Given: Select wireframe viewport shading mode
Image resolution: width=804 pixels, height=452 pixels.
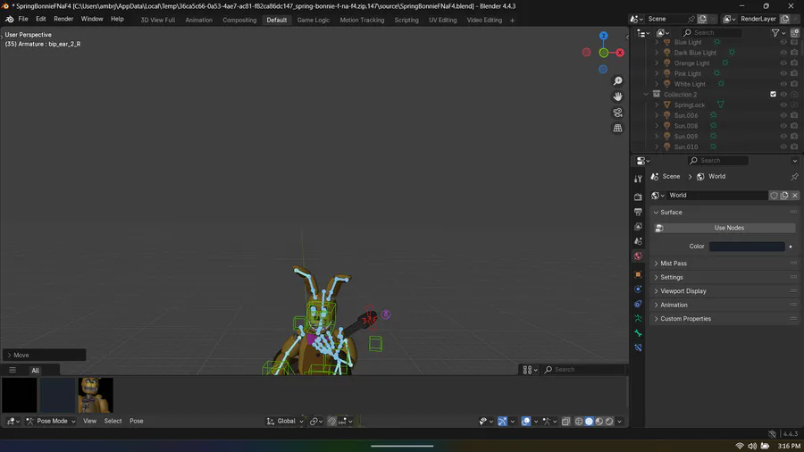Looking at the screenshot, I should (579, 422).
